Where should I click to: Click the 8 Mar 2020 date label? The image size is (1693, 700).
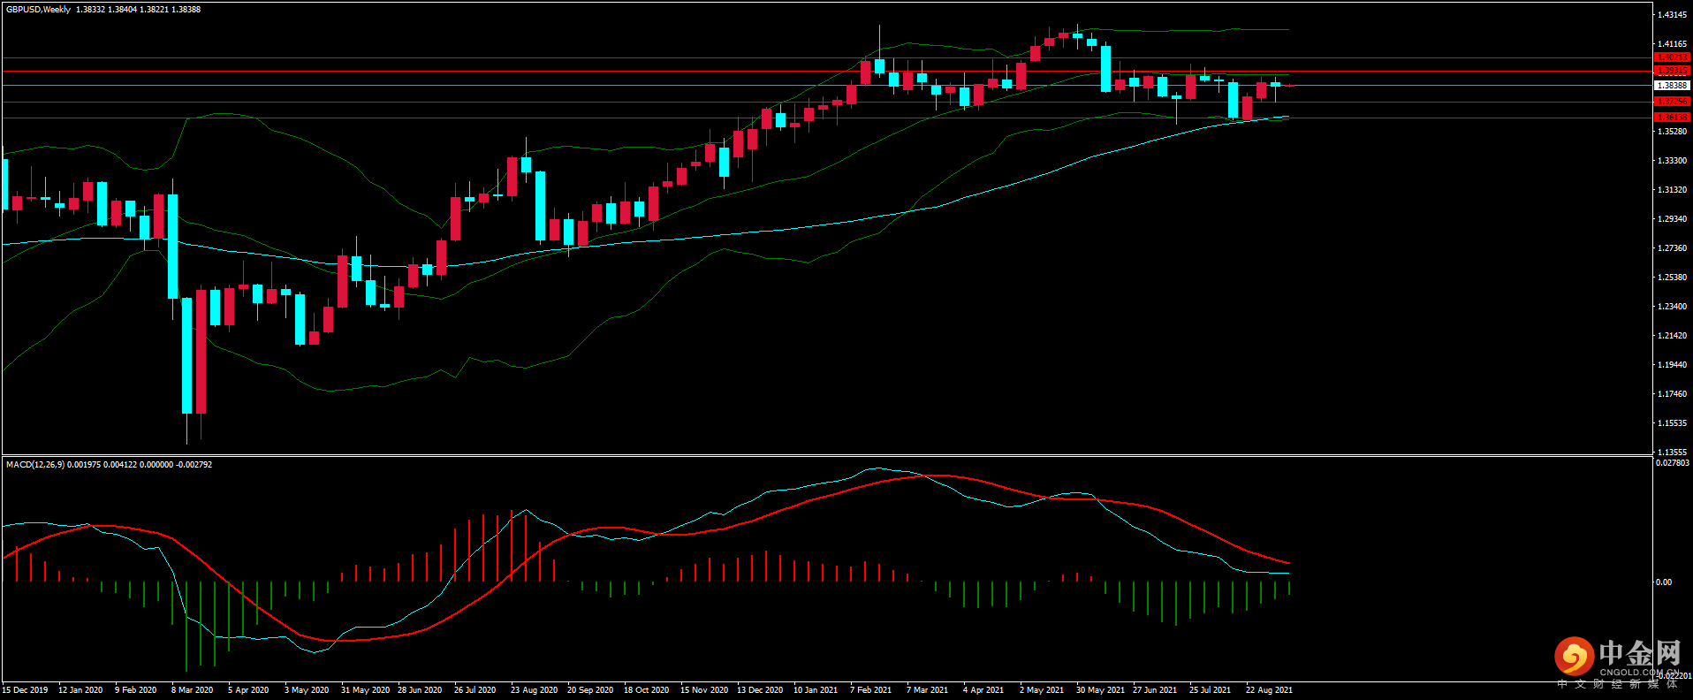(193, 690)
